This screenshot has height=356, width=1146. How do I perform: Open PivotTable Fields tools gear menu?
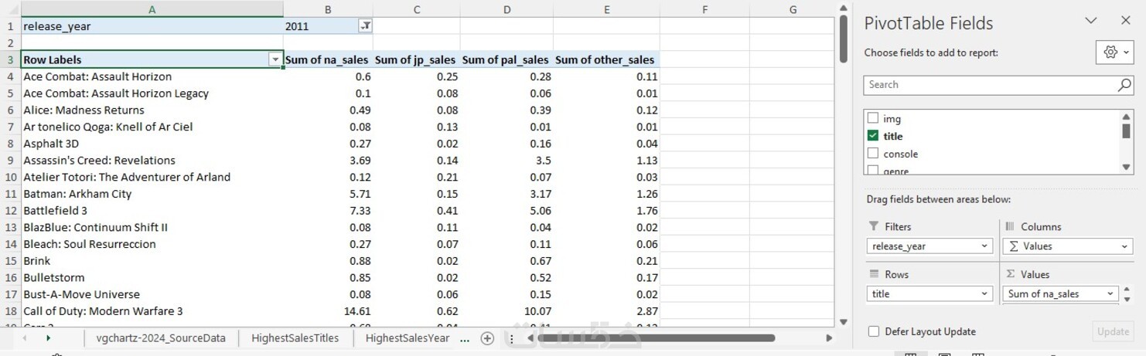1114,53
